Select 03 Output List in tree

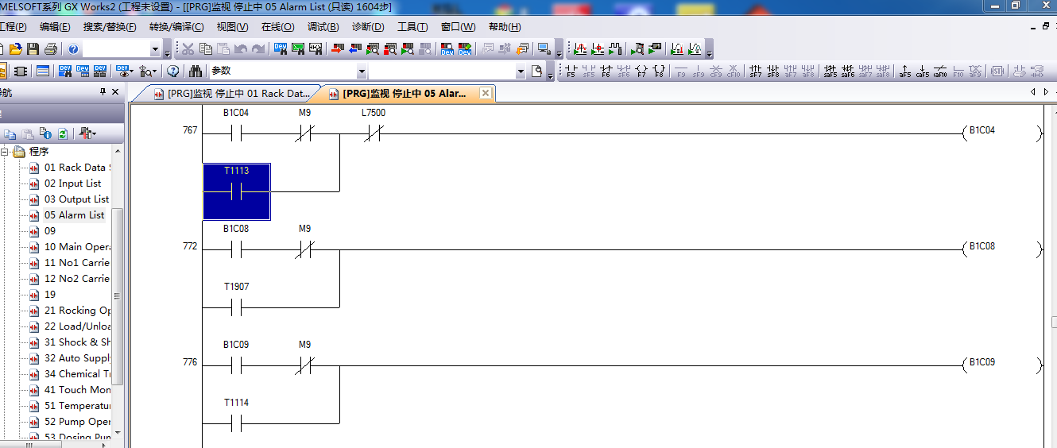(76, 199)
